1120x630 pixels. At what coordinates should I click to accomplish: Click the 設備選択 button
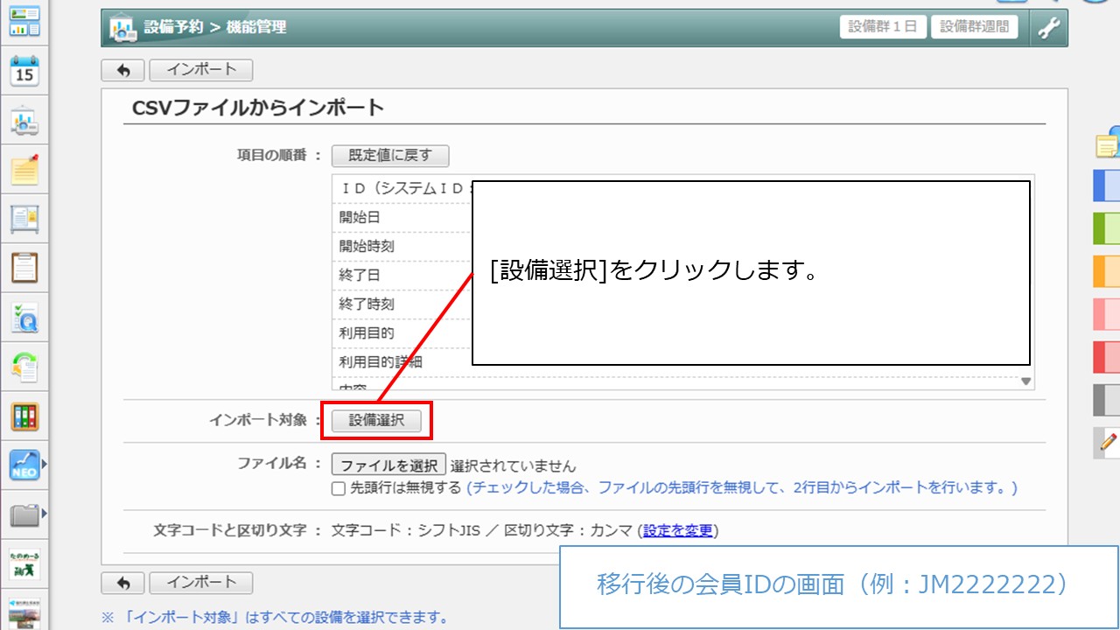(376, 421)
